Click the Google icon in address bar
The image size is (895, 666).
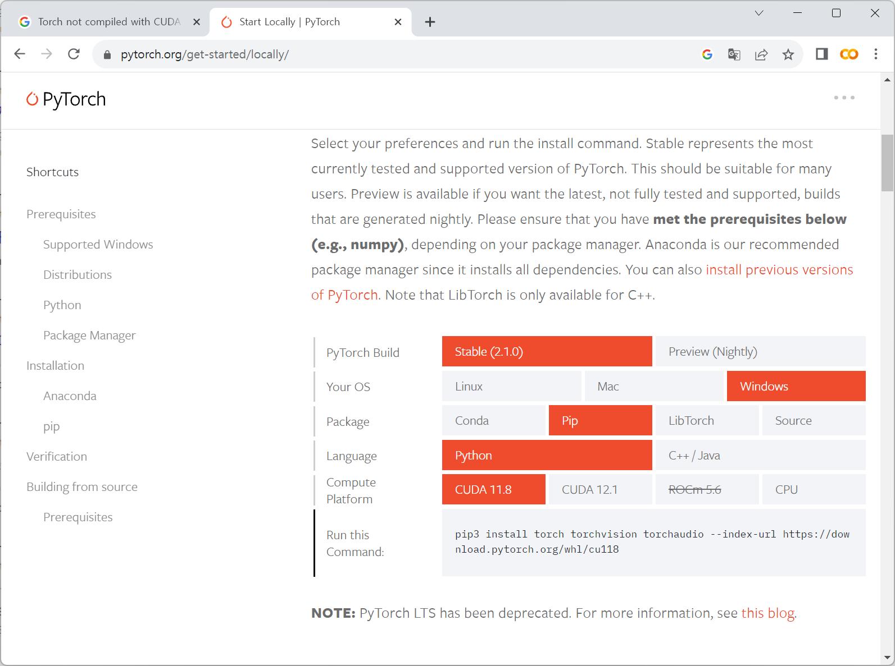[x=707, y=54]
